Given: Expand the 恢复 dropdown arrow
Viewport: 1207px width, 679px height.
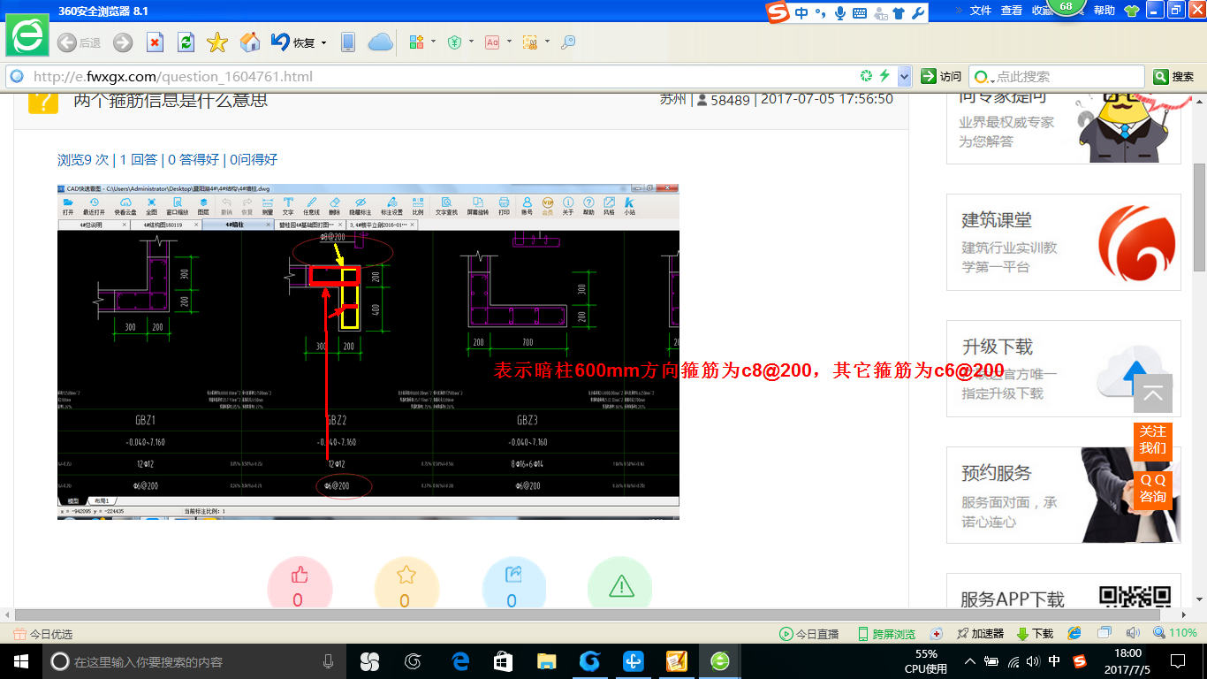Looking at the screenshot, I should click(323, 43).
